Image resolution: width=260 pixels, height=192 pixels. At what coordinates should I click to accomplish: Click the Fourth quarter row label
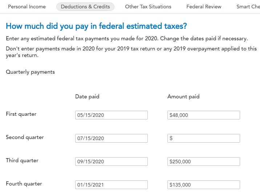point(24,184)
